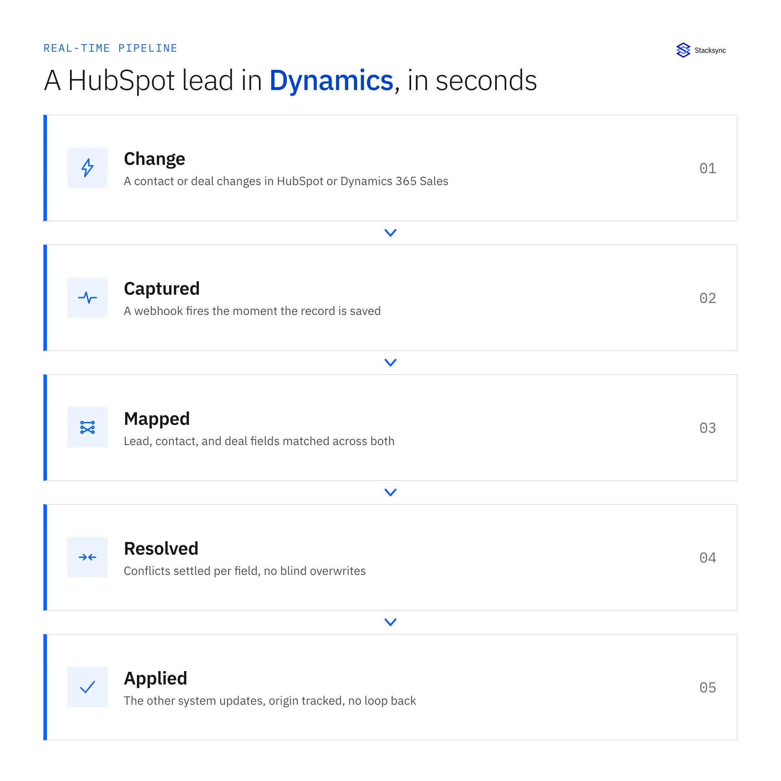Click the chevron between Mapped and Resolved

[x=390, y=492]
